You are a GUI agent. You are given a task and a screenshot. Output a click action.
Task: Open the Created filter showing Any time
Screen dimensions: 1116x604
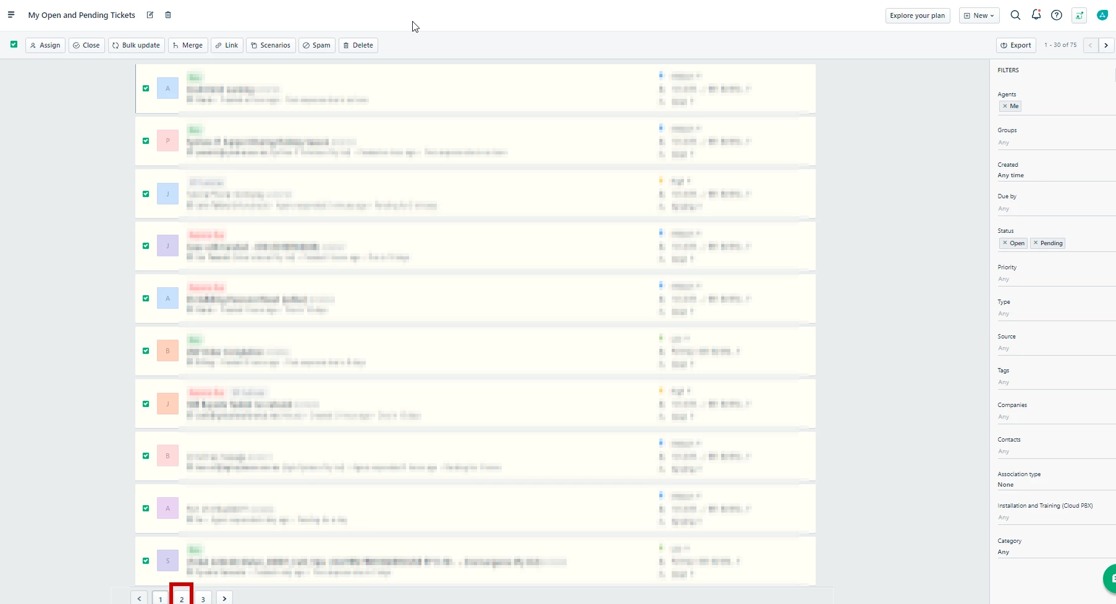(1055, 175)
